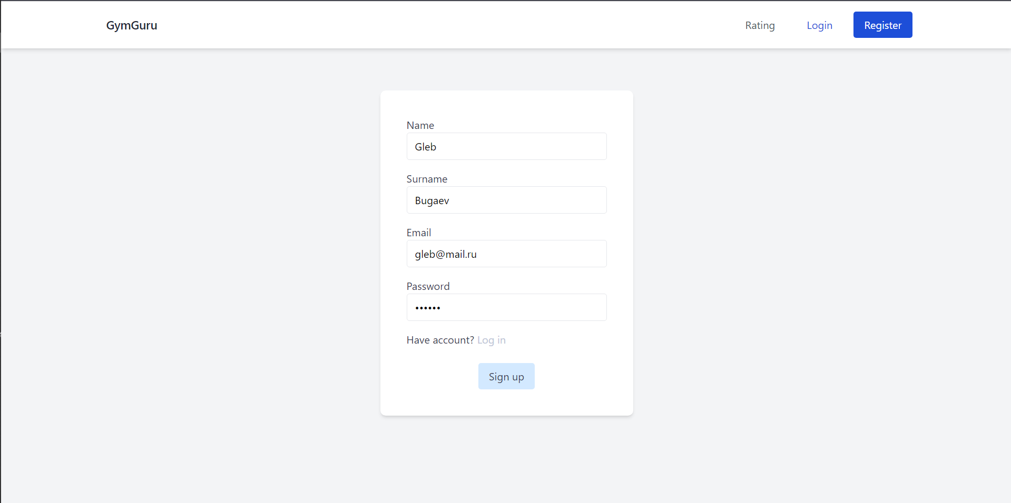Screen dimensions: 1011x503
Task: Click the 'Surname' field label
Action: (x=427, y=179)
